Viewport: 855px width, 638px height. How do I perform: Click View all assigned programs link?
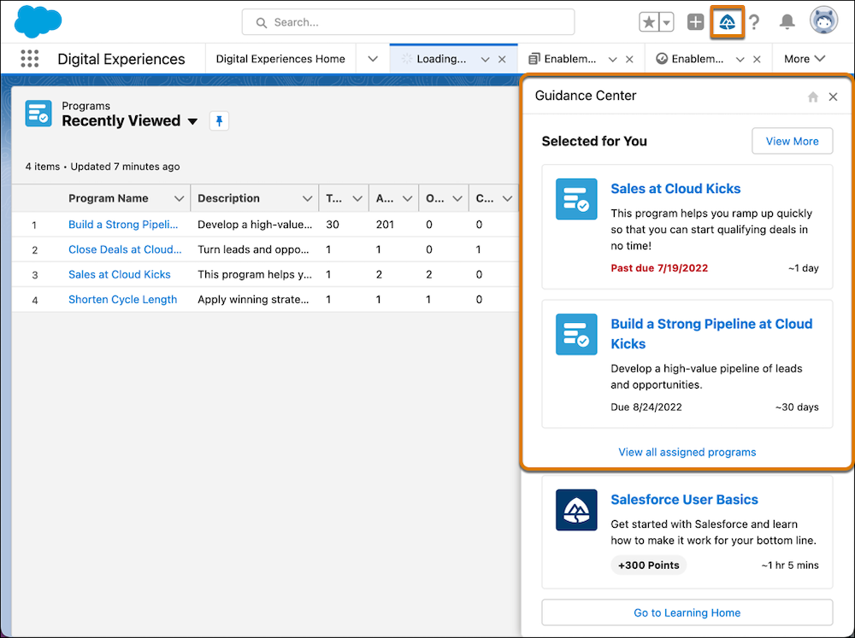point(687,452)
